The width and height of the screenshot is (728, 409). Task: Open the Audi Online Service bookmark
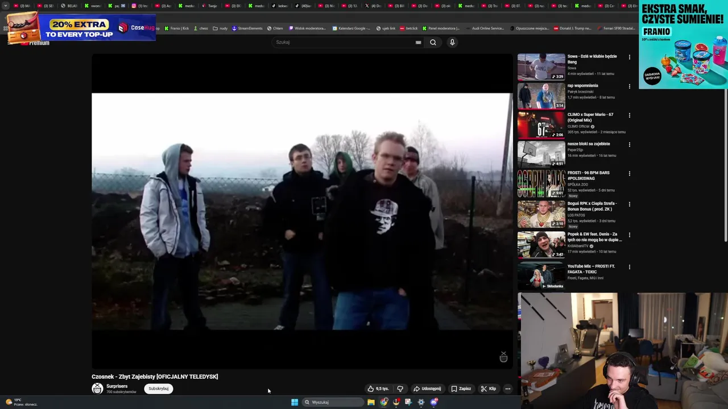click(485, 28)
